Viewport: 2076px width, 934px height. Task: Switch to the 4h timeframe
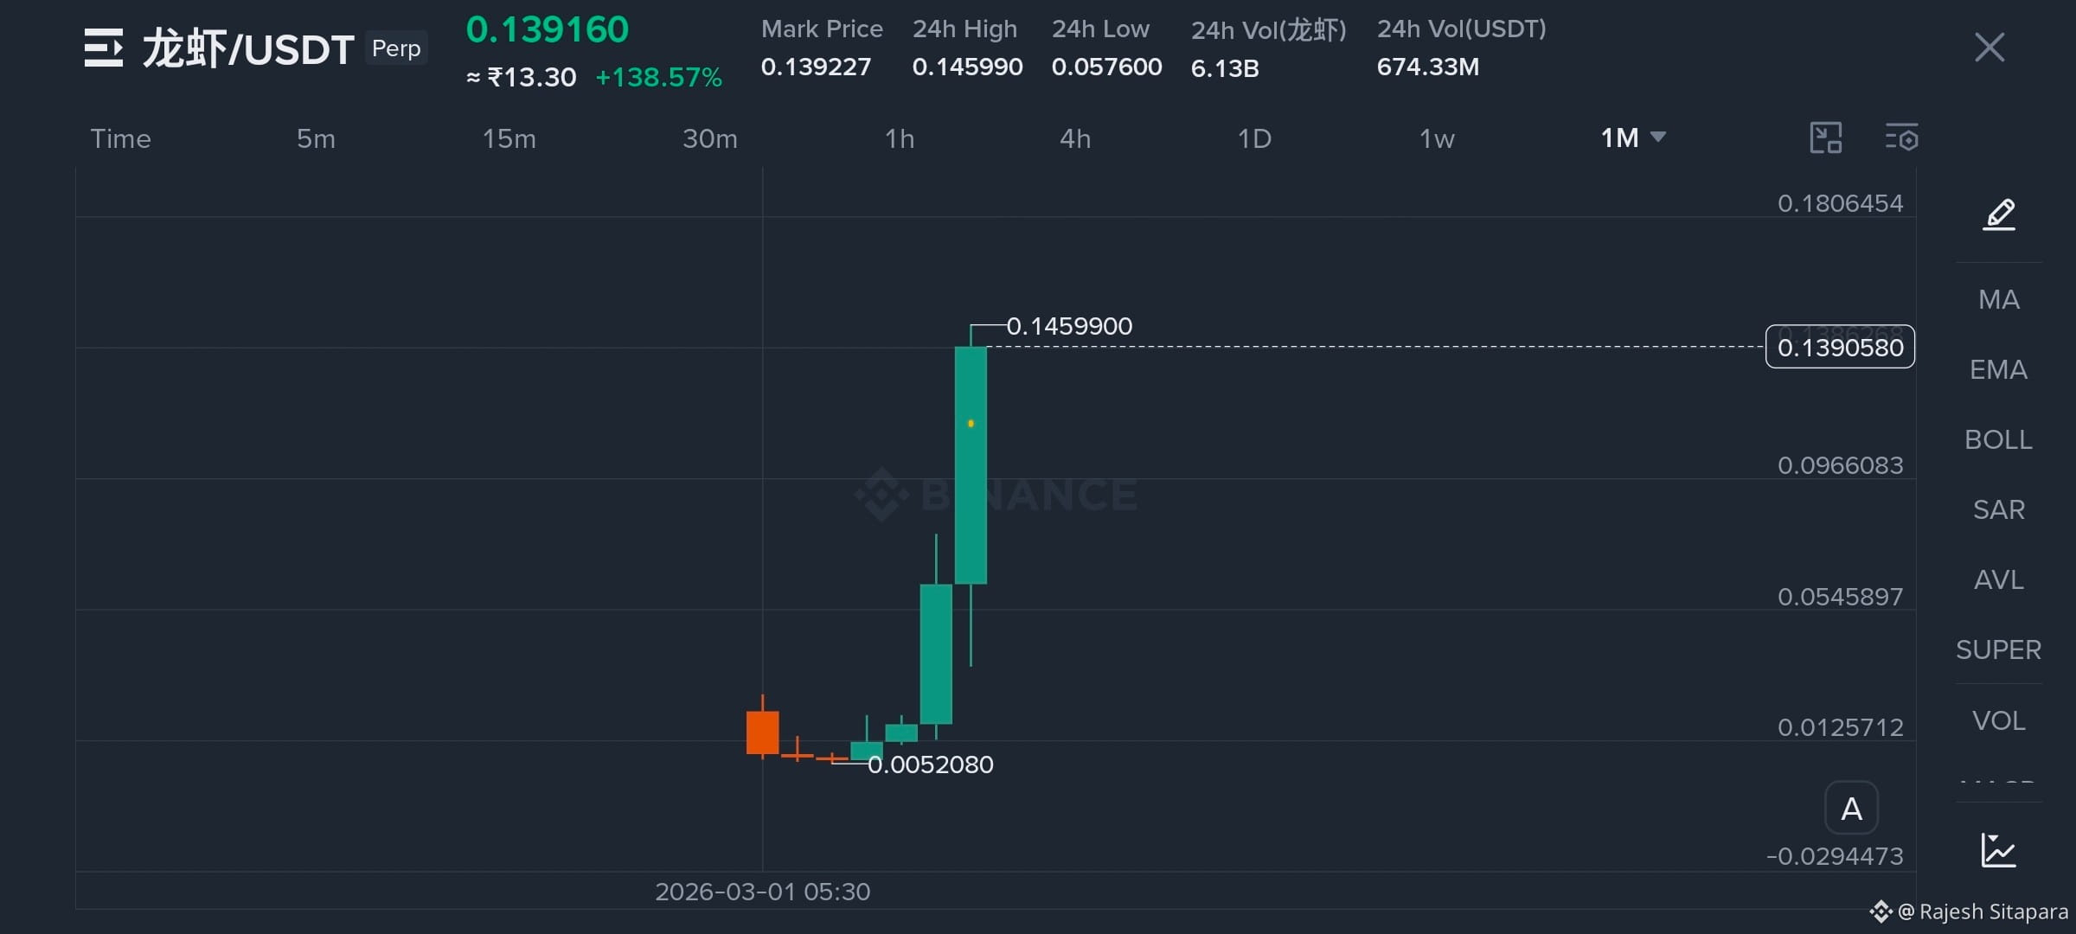click(1075, 138)
